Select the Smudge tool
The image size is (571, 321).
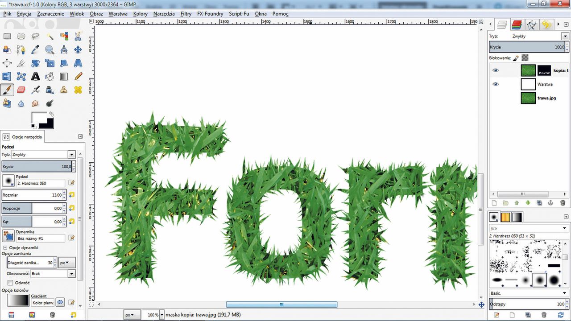[x=35, y=103]
